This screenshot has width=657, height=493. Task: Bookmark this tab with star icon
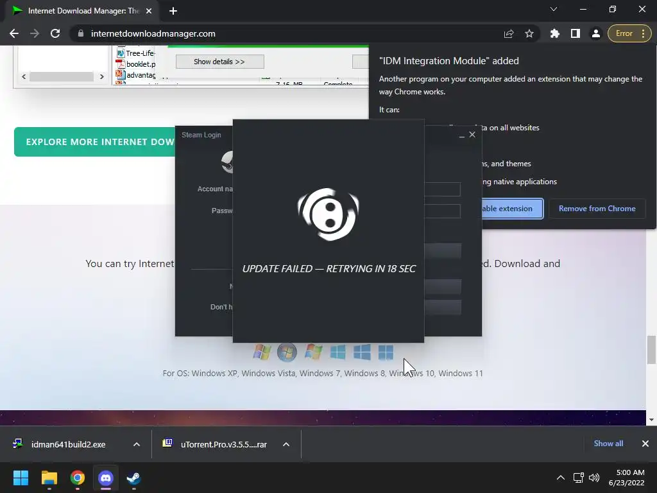(x=529, y=33)
